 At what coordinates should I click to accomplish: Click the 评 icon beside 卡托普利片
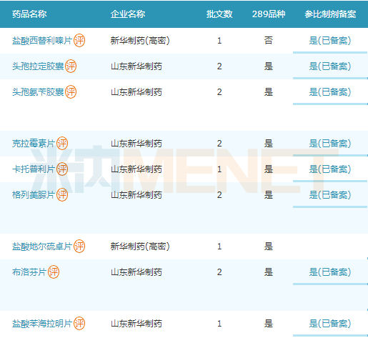point(62,169)
